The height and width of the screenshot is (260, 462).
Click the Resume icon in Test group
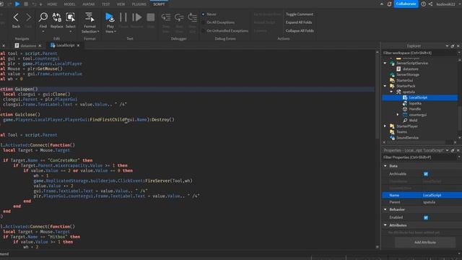pyautogui.click(x=136, y=17)
